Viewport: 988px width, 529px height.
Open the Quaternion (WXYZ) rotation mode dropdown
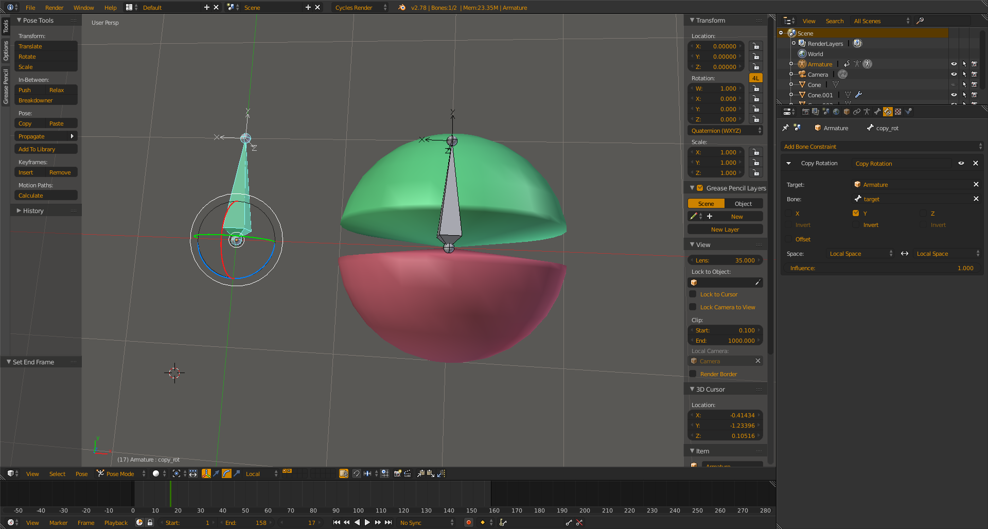coord(726,131)
